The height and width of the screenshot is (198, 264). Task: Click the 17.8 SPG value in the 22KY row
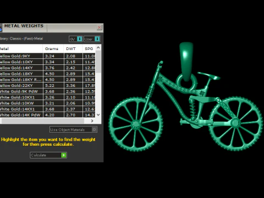(90, 85)
